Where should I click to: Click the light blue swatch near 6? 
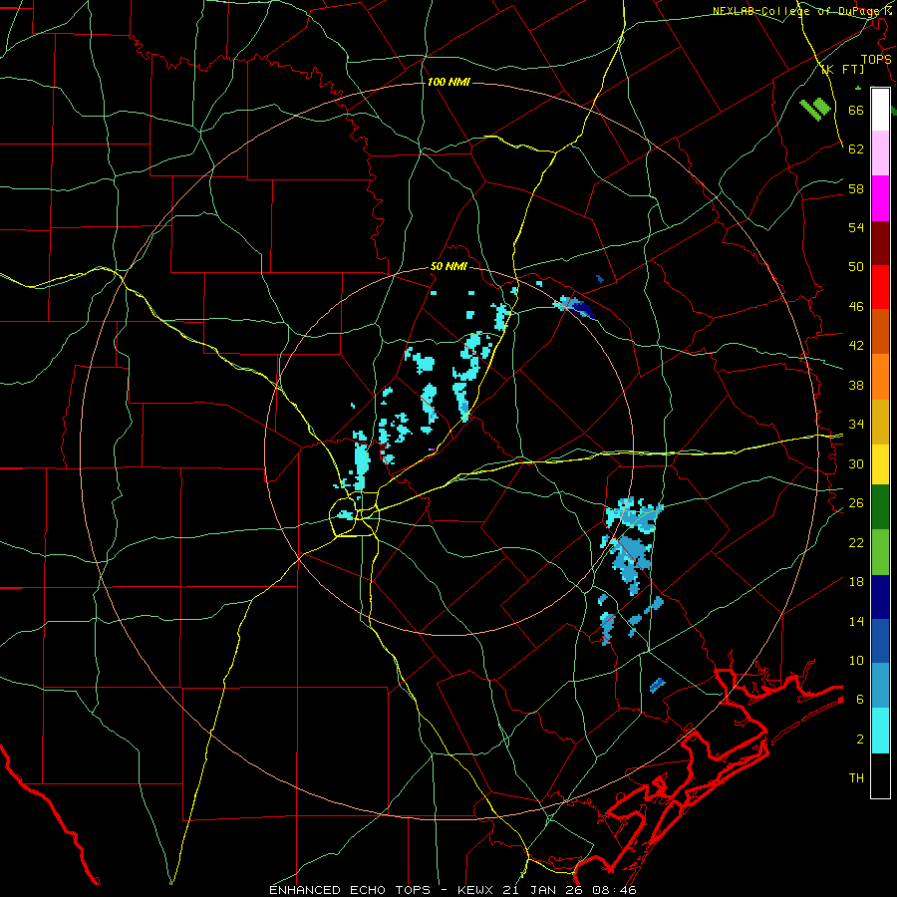point(880,686)
